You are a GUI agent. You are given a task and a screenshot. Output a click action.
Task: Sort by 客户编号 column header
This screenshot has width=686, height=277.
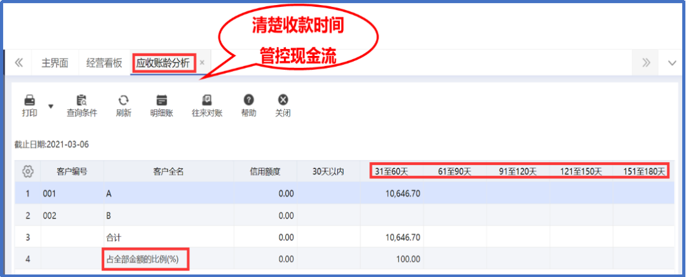[x=72, y=172]
